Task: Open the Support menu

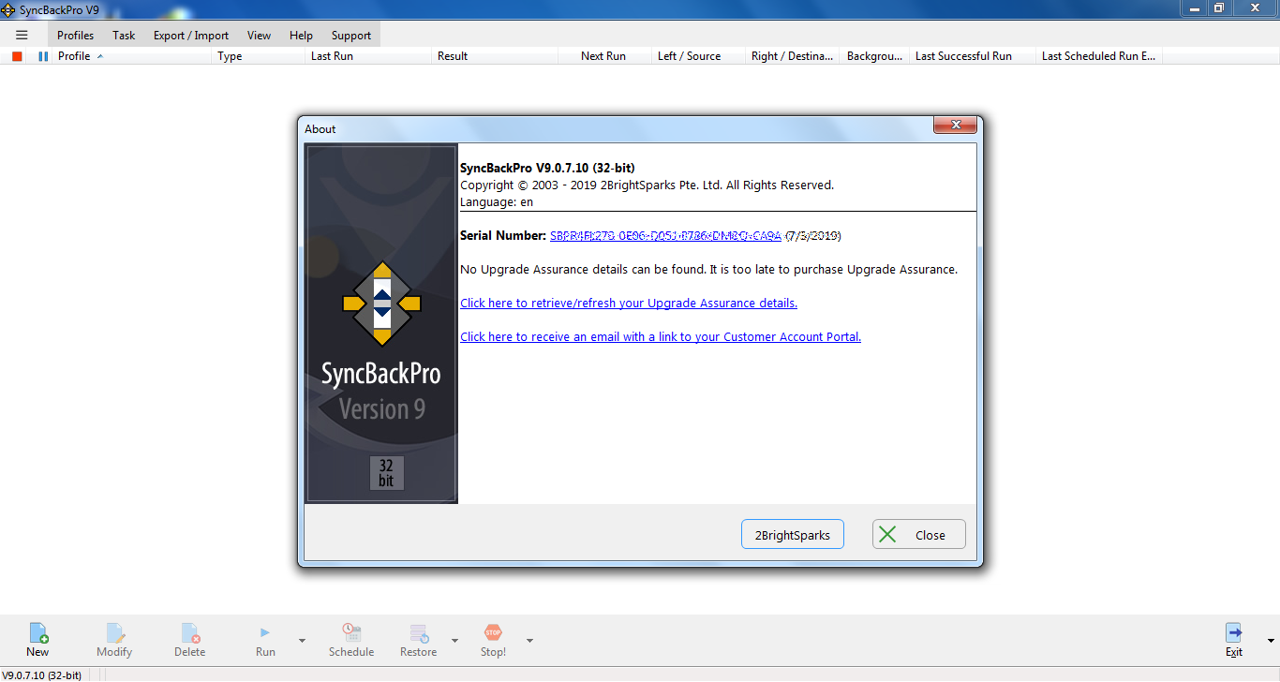Action: [x=351, y=36]
